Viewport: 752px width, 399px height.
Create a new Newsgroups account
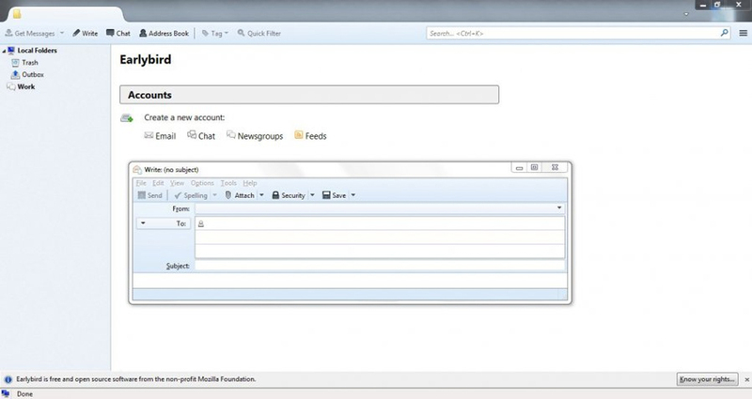tap(255, 136)
